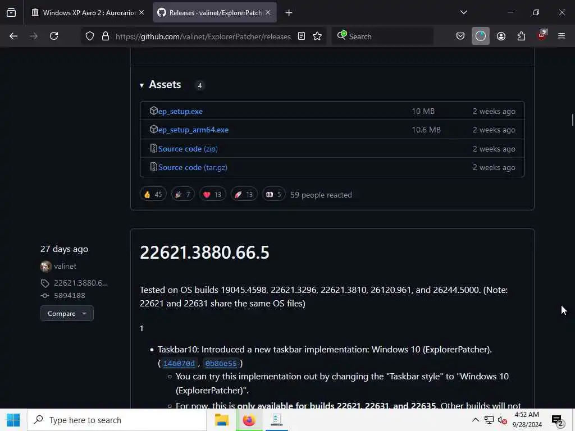Click the browser Search box
The image size is (575, 431).
[x=383, y=36]
